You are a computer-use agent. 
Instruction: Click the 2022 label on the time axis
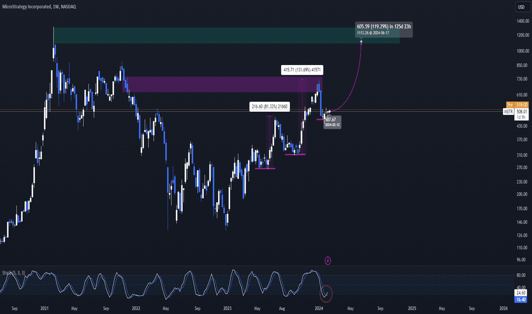tap(136, 308)
